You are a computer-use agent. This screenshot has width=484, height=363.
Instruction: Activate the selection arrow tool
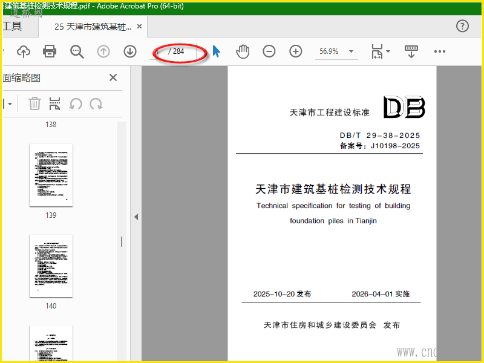(217, 51)
